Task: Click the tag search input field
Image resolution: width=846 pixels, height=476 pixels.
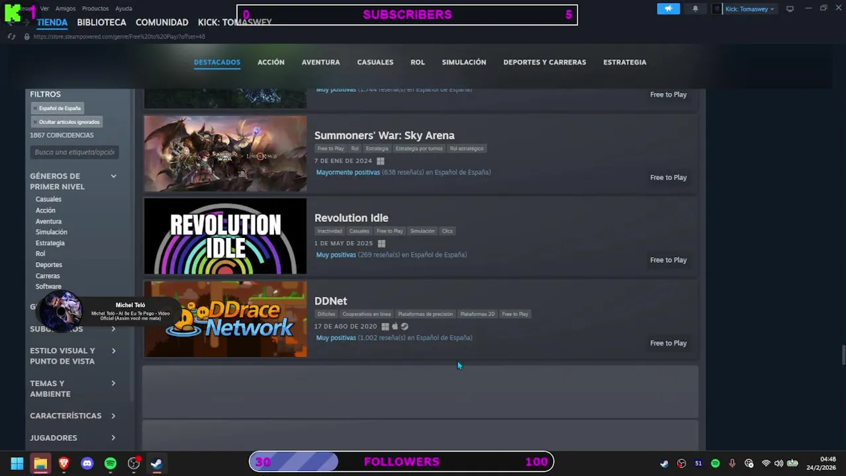Action: (74, 152)
